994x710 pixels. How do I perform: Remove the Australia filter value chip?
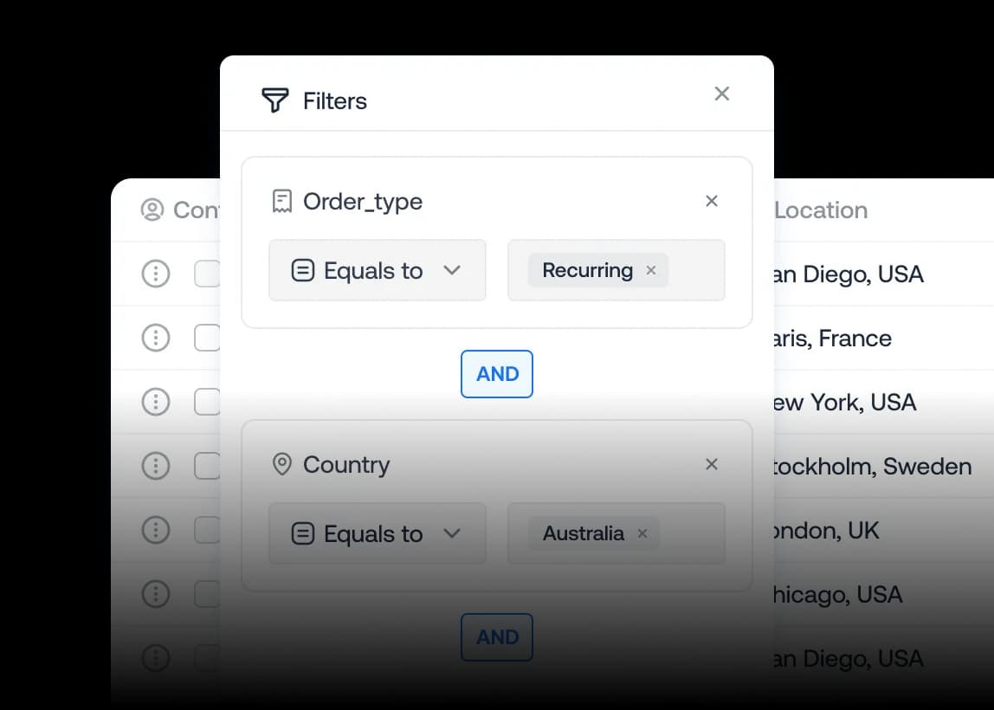click(642, 533)
